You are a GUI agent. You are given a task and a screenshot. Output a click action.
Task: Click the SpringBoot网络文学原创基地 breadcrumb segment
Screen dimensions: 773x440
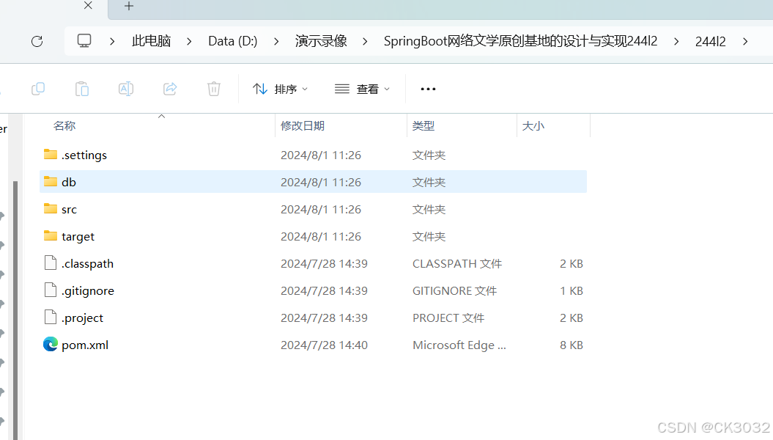pos(521,41)
